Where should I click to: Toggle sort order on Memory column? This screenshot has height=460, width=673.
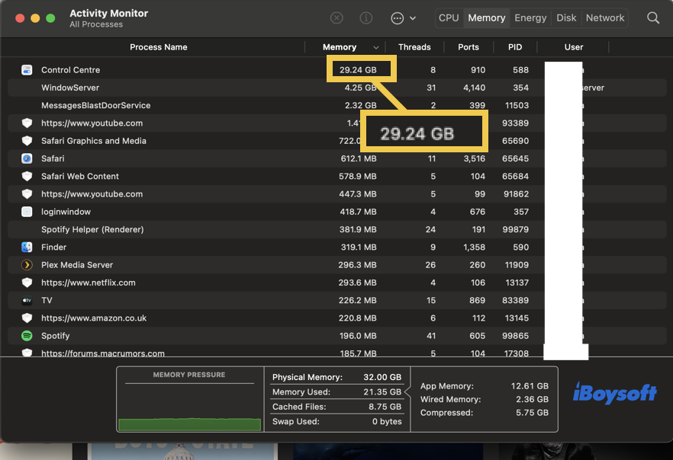(x=345, y=47)
